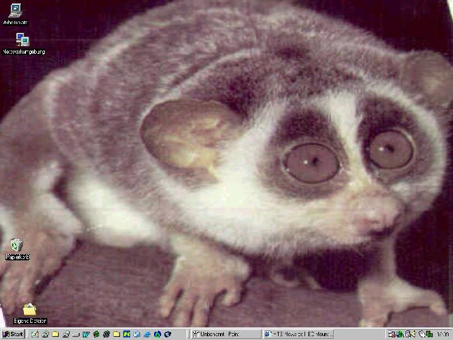The width and height of the screenshot is (453, 340).
Task: Click the quick launch icon right of Internet Explorer
Action: pos(157,334)
